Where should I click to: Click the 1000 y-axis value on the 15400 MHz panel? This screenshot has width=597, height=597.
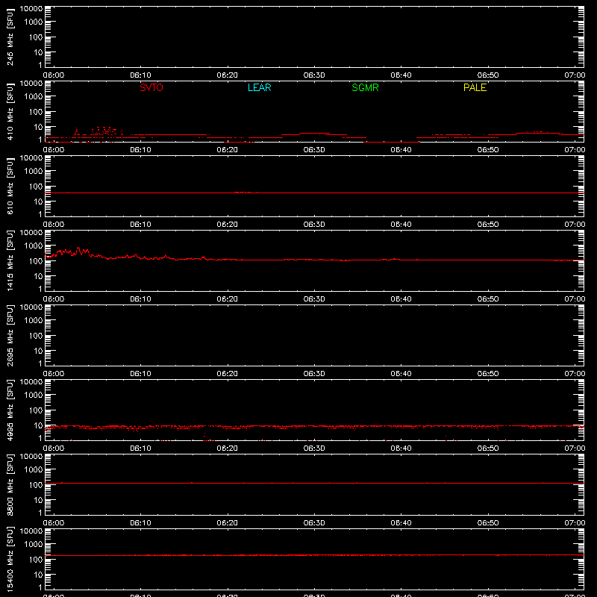tap(34, 545)
